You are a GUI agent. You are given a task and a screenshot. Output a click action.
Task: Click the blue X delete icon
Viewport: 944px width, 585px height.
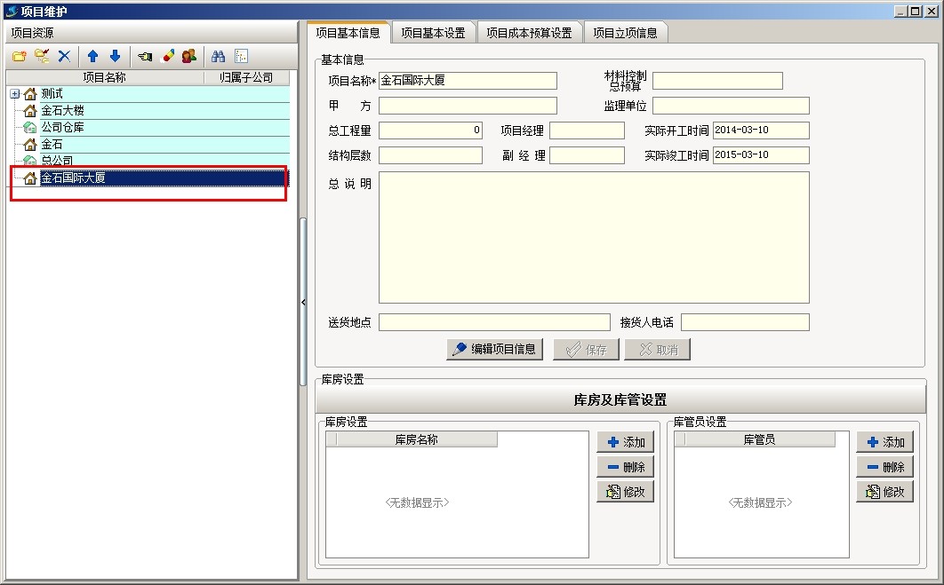pos(64,57)
